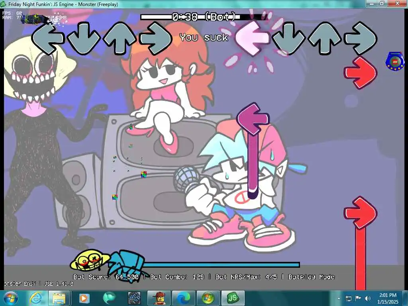
Task: Click the player's gray down arrow receptor
Action: pos(288,38)
